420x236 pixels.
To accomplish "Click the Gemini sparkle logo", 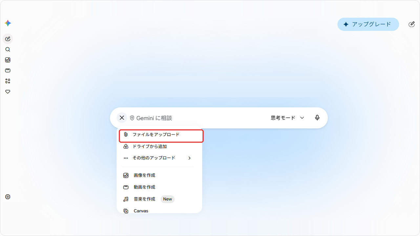I will (8, 23).
